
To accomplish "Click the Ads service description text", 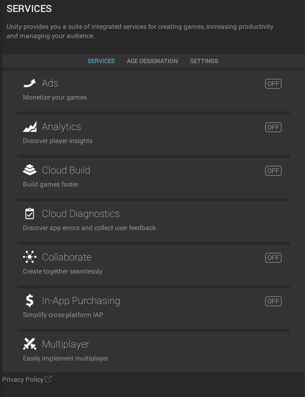I will tap(54, 97).
